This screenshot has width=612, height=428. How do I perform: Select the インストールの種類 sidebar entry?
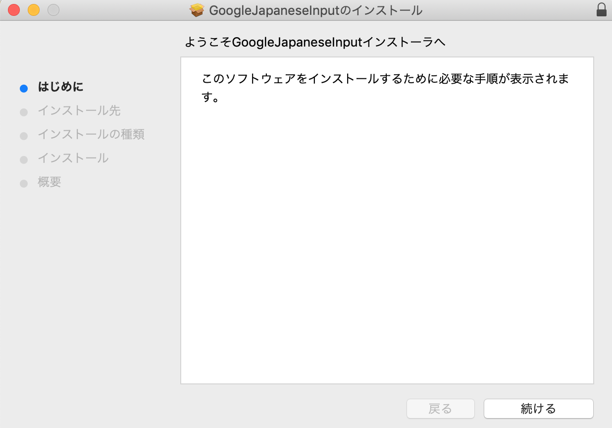(x=92, y=135)
